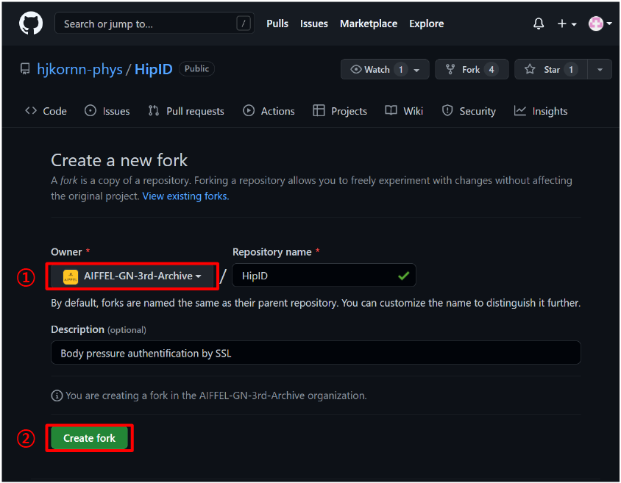The image size is (621, 483).
Task: Click the Insights graph icon
Action: [519, 110]
